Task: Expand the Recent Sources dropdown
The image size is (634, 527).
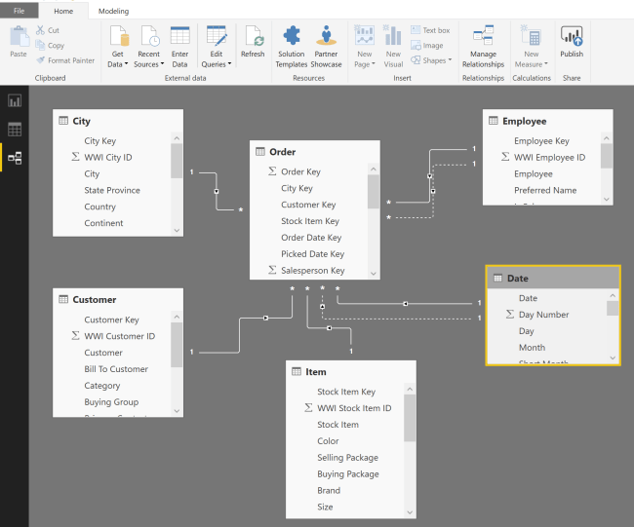Action: pos(148,58)
